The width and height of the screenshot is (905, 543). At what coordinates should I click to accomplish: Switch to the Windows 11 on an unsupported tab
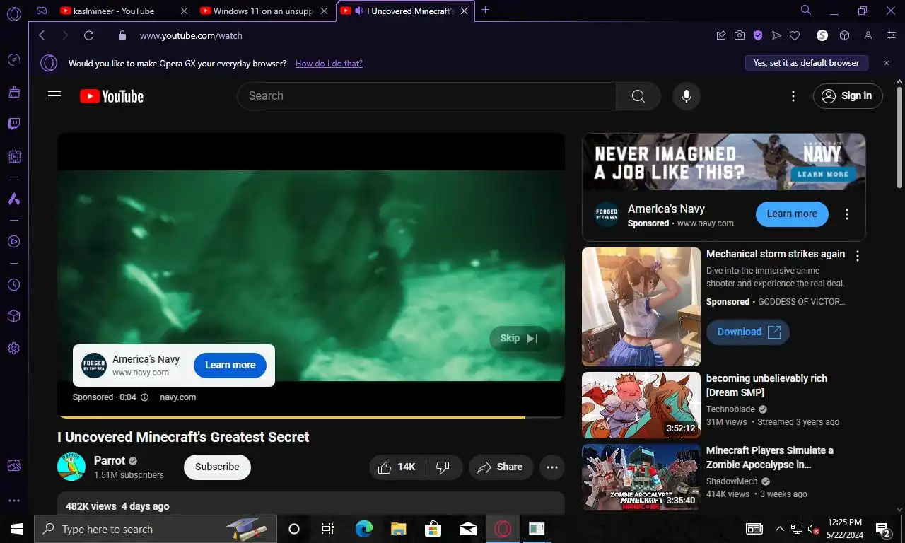point(263,11)
